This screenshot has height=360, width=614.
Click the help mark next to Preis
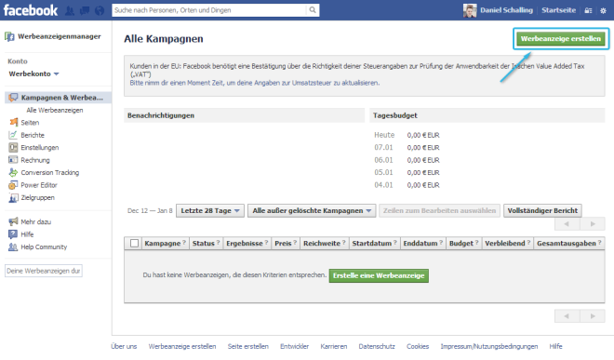[295, 243]
